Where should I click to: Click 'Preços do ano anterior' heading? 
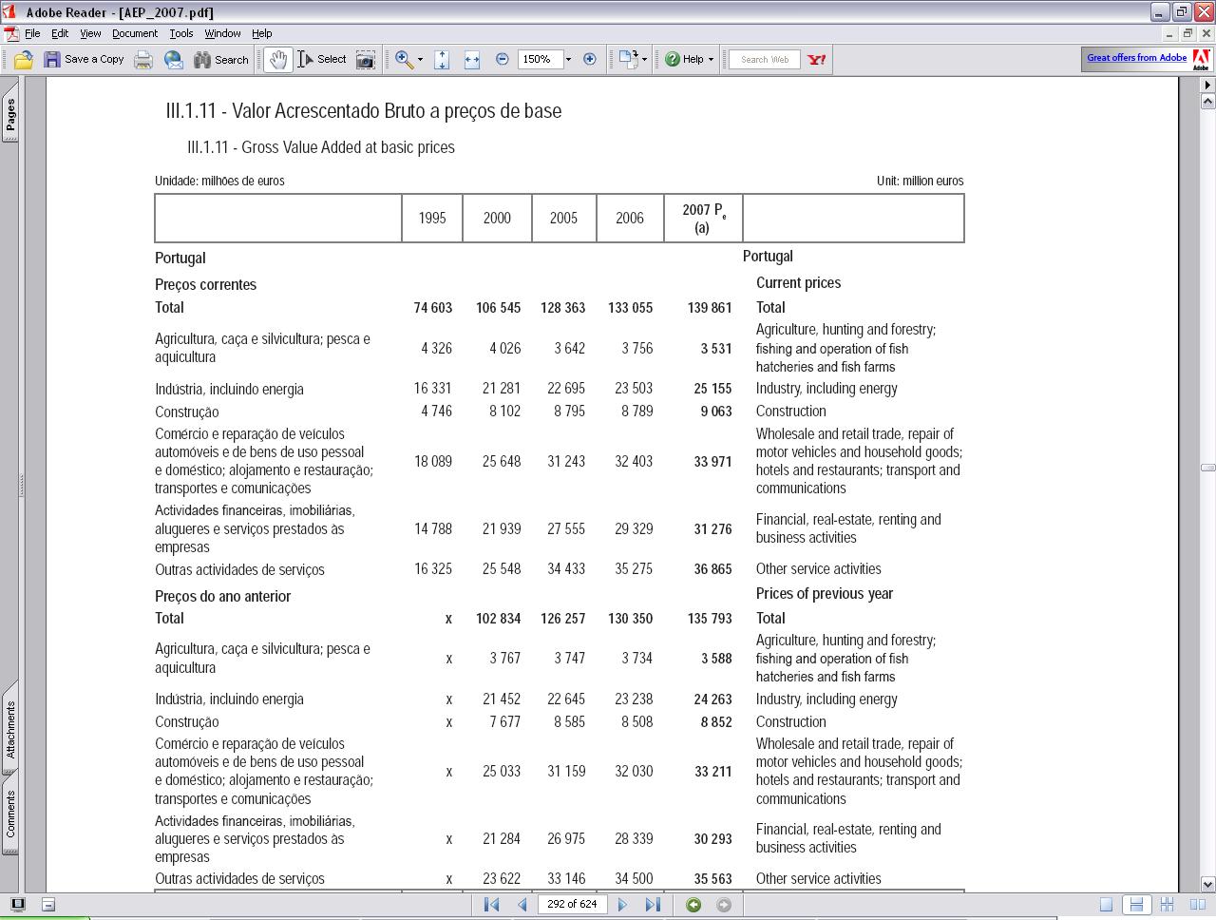[x=223, y=597]
